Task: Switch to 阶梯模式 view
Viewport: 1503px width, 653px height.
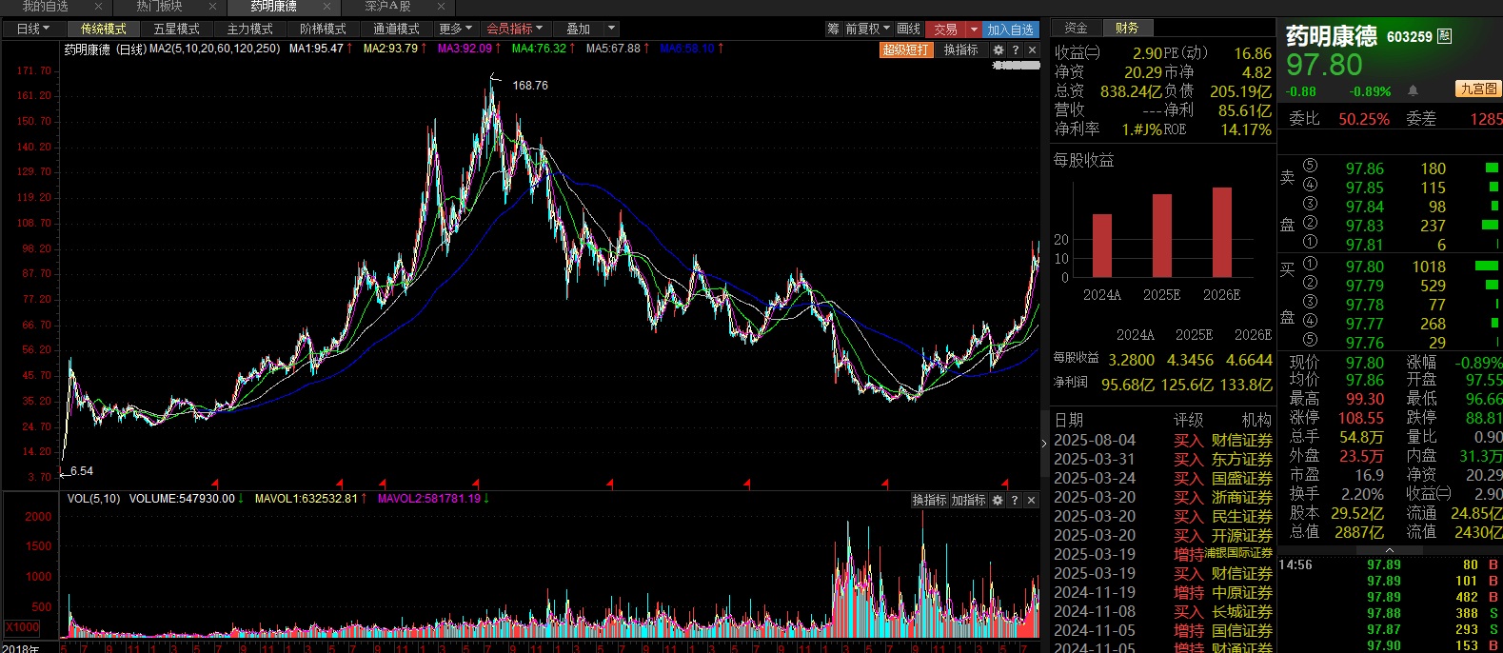Action: tap(324, 30)
